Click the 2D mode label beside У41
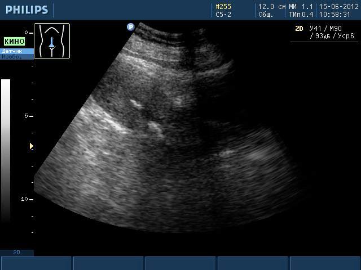The image size is (361, 270). click(299, 28)
